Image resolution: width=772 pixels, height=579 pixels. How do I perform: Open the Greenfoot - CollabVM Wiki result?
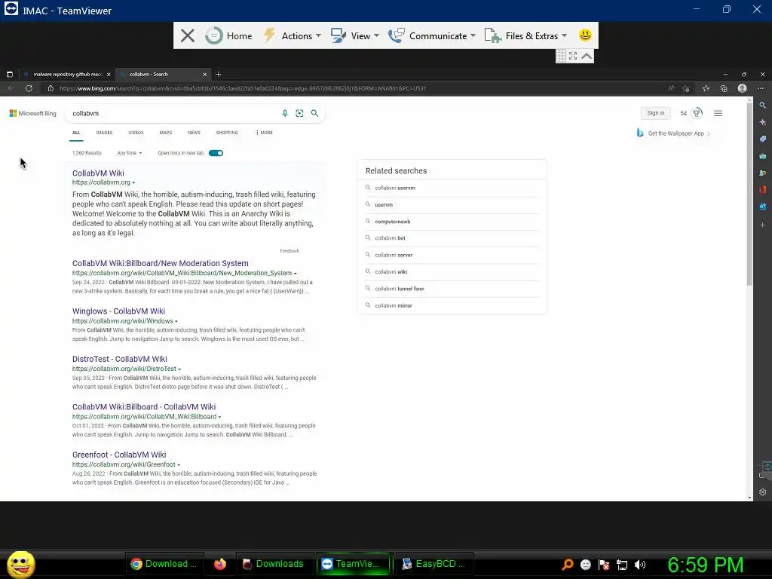click(119, 455)
